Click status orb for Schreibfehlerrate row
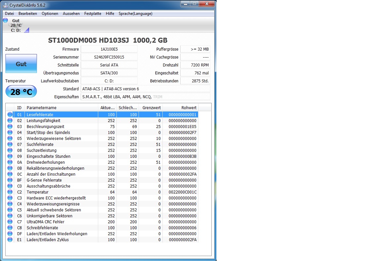Viewport: 381px width, 261px height. [x=10, y=228]
